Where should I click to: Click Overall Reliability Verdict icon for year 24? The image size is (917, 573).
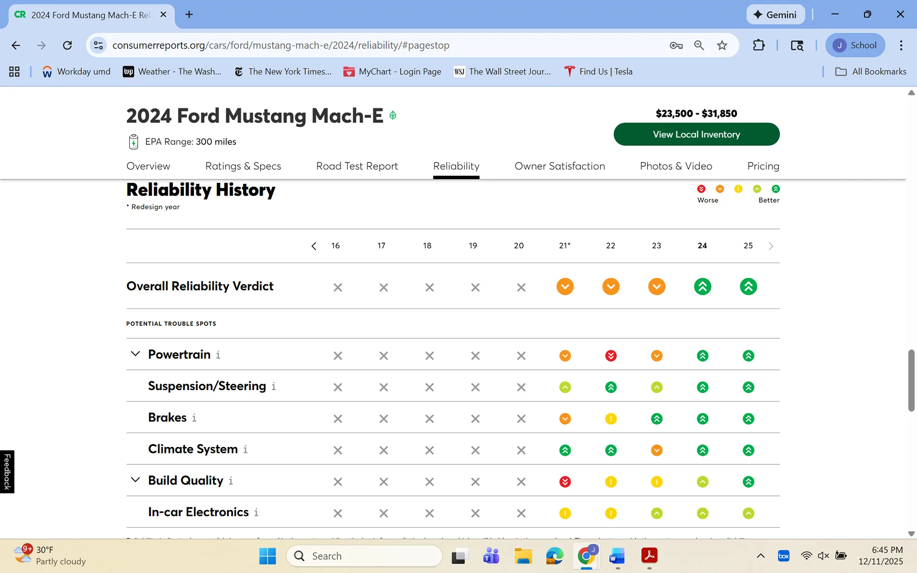coord(702,287)
